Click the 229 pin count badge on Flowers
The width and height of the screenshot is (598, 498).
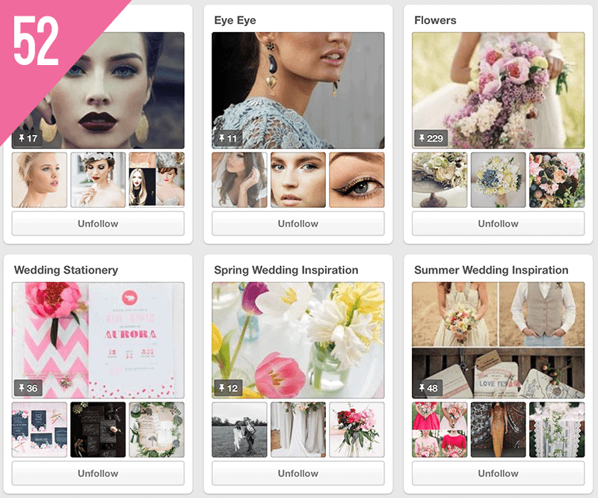pos(430,138)
